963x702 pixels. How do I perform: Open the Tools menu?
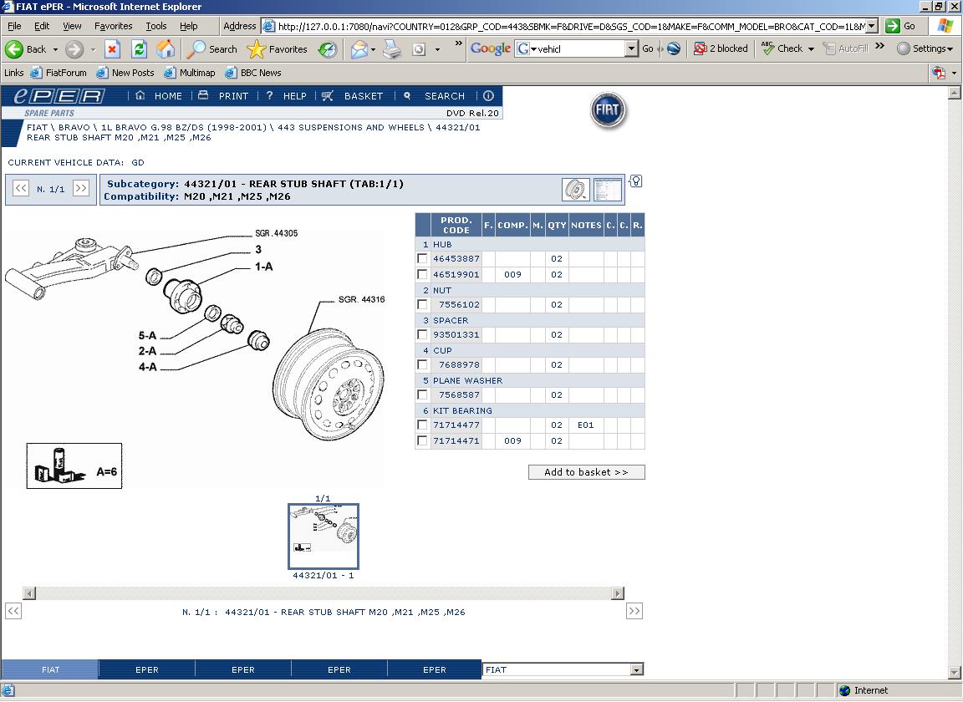[156, 26]
